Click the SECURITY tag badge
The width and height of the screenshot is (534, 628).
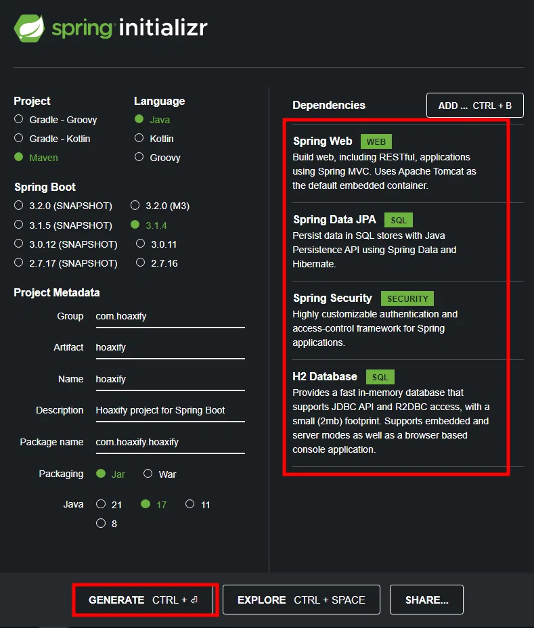[x=407, y=298]
